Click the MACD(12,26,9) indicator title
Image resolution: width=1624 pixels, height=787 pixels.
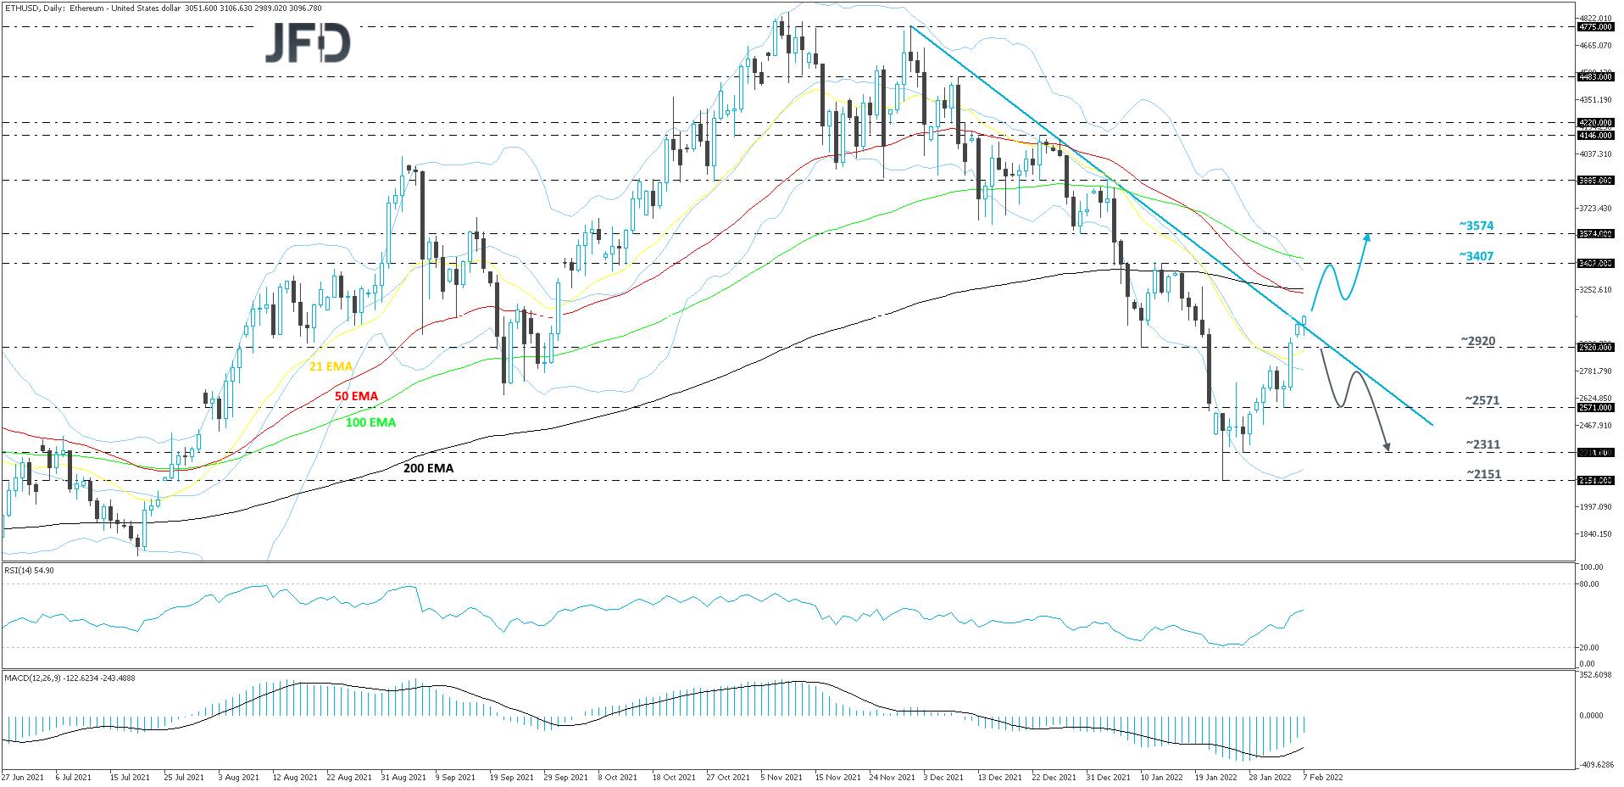(70, 678)
